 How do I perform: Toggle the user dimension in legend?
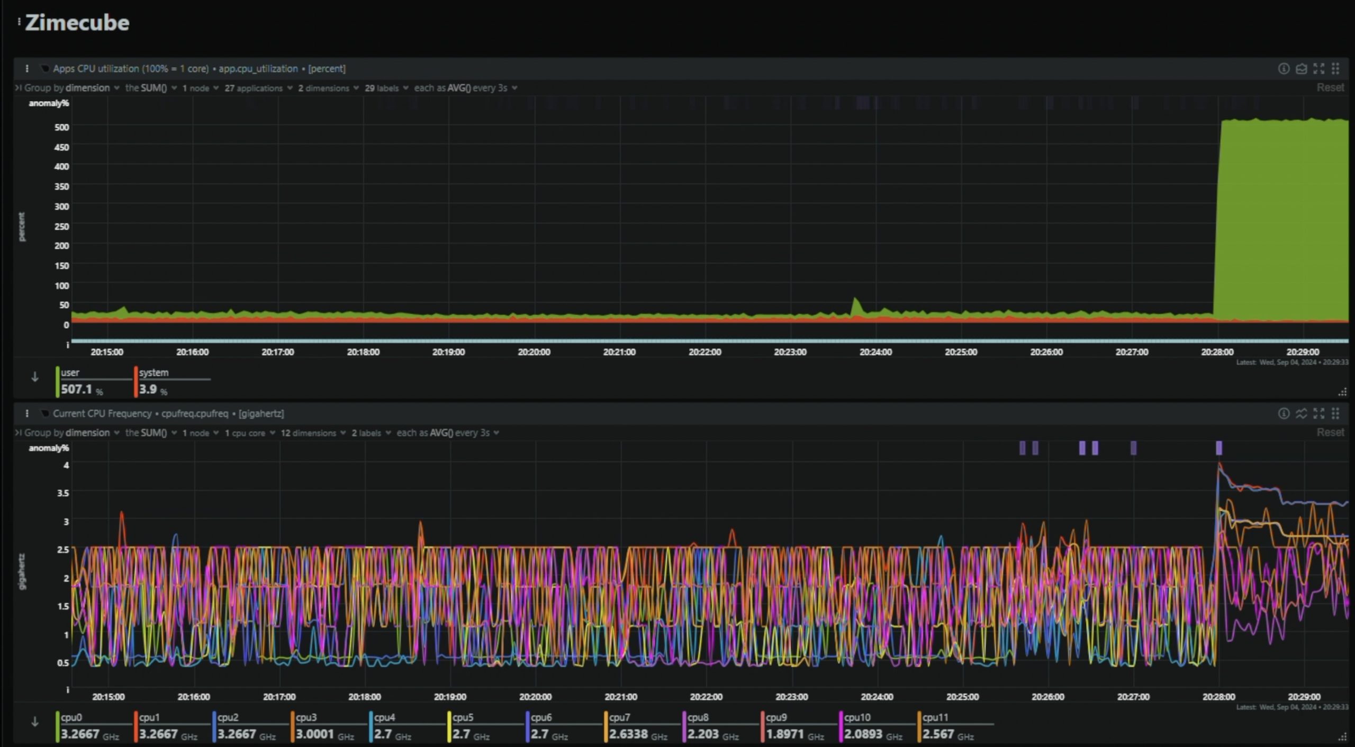tap(70, 373)
